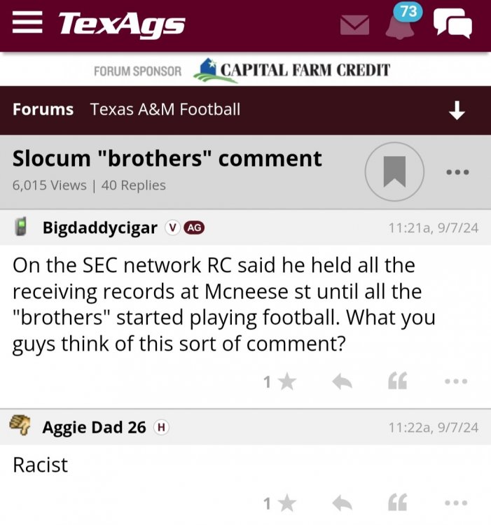Open the private messages envelope icon
The image size is (491, 525).
354,26
